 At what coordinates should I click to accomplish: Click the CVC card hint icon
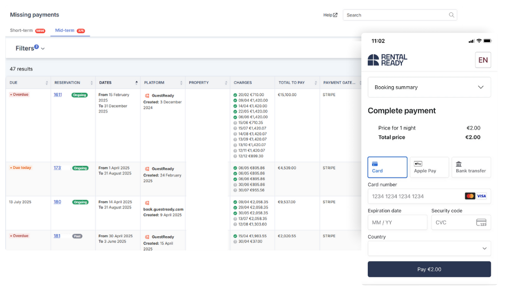481,222
